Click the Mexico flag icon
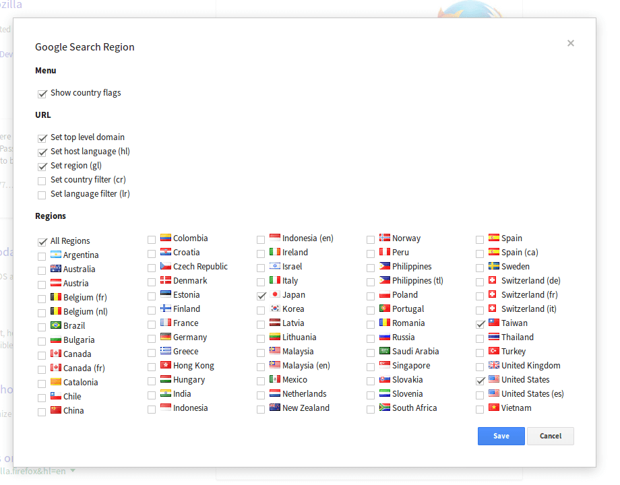 275,379
